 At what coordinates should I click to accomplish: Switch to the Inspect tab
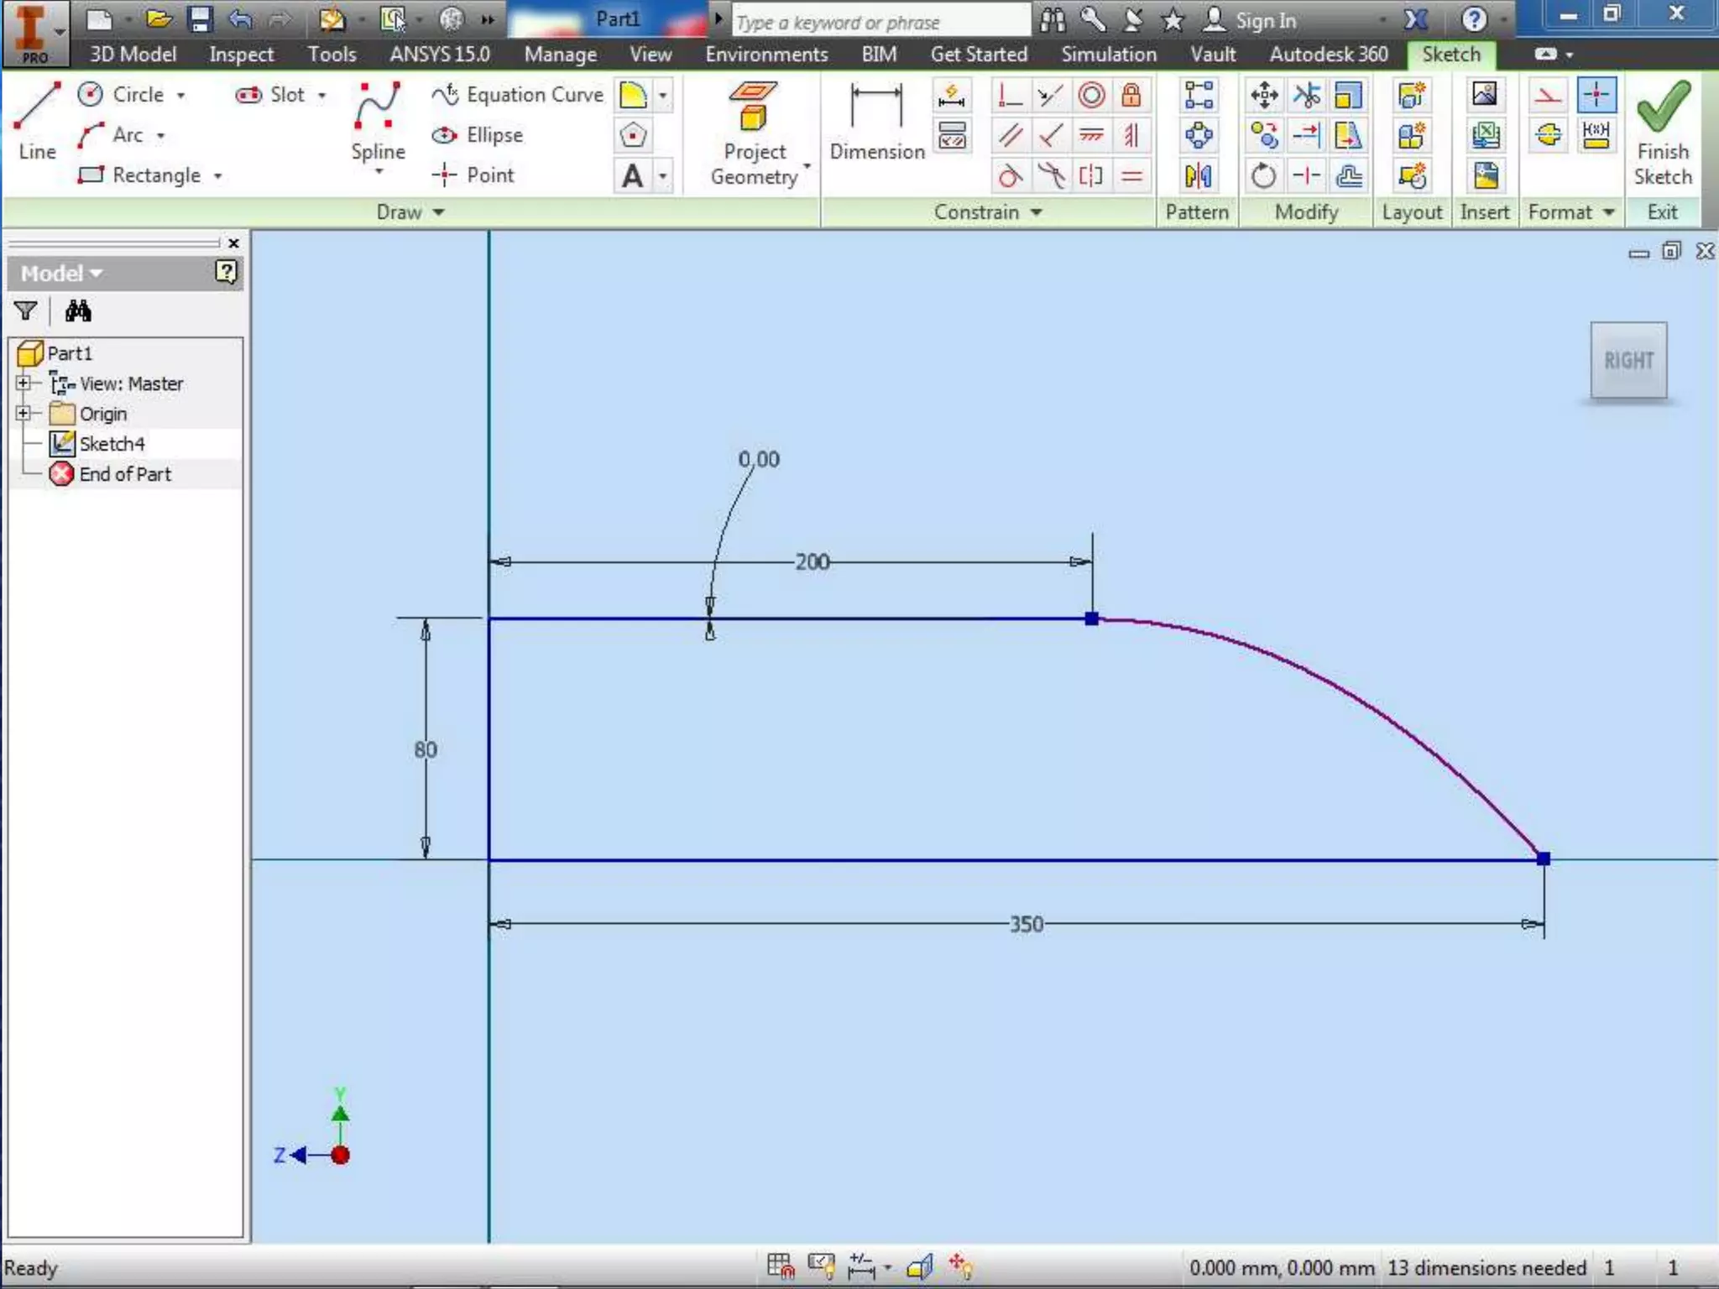point(241,55)
